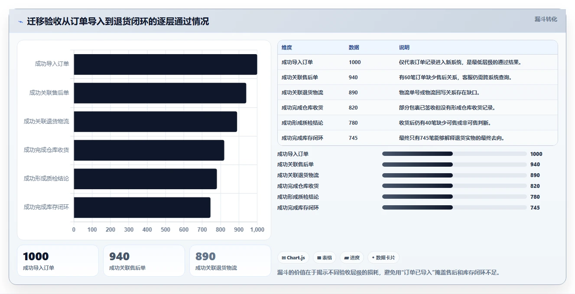575x294 pixels.
Task: Click table cell 成功关联退货物流
Action: 302,93
